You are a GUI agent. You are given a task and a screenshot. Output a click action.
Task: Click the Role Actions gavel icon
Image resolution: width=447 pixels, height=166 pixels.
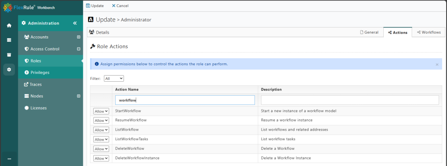93,46
